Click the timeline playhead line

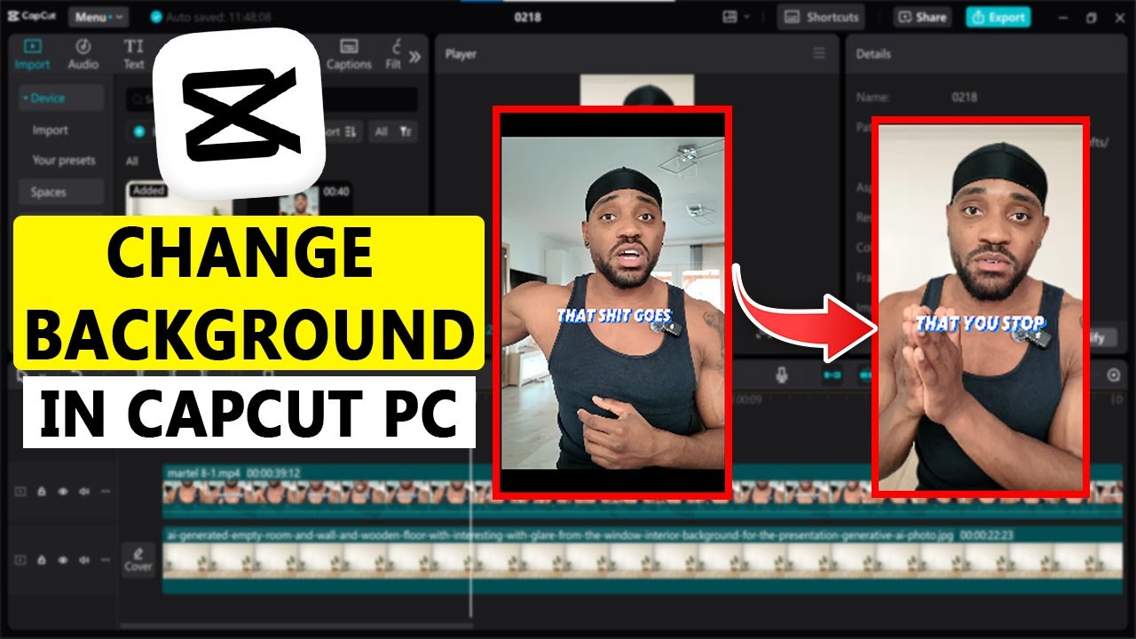(x=471, y=532)
